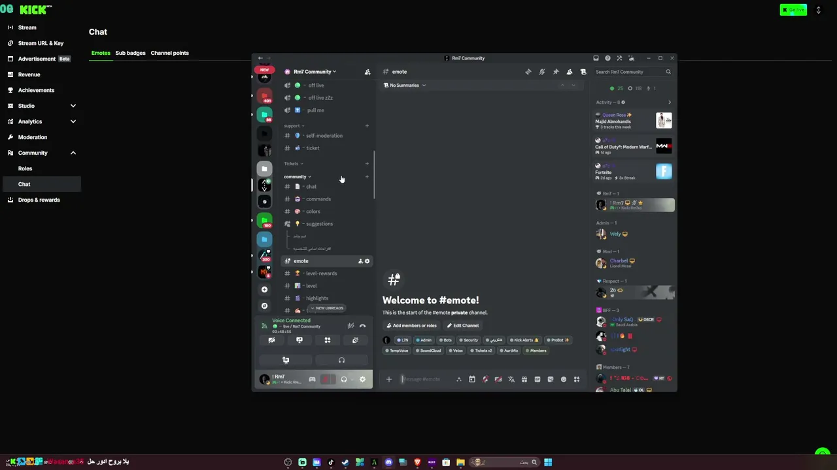
Task: Add a channel to the Tickets category
Action: click(367, 164)
